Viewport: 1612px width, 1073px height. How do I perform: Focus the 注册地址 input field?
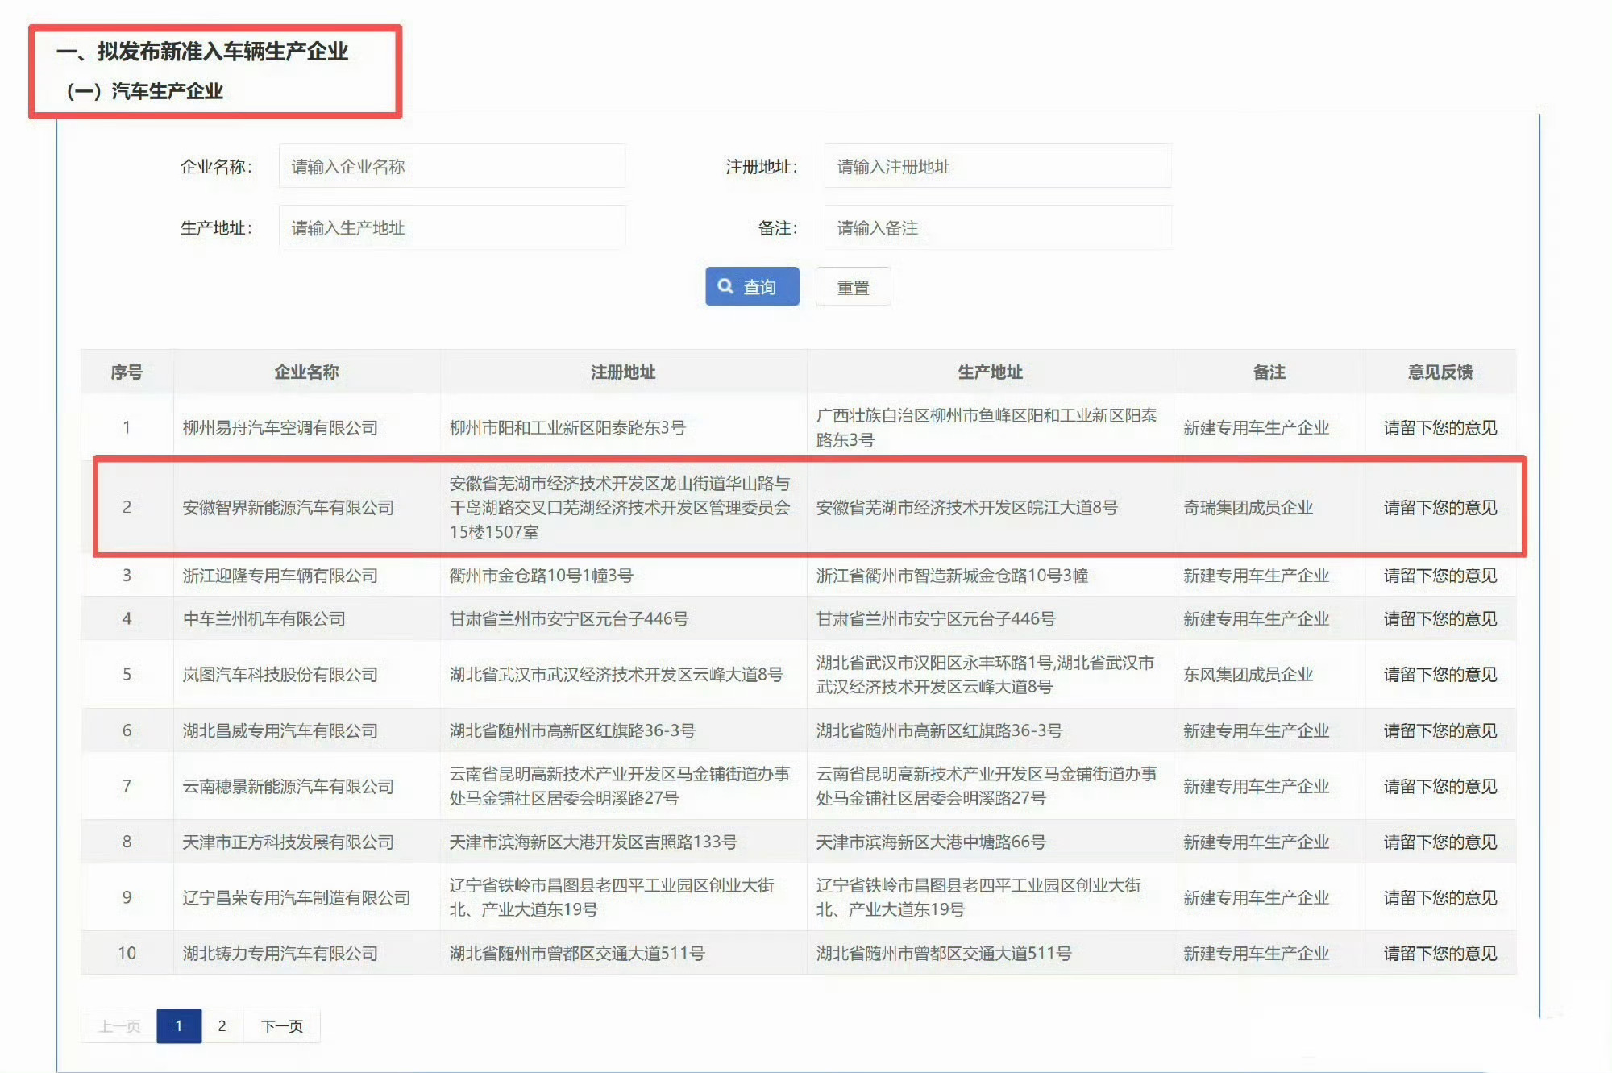tap(997, 166)
